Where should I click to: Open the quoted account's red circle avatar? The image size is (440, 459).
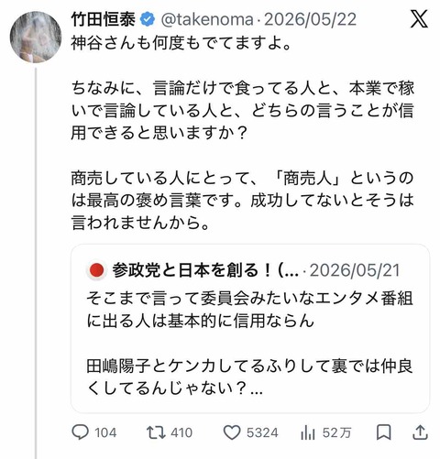click(97, 270)
